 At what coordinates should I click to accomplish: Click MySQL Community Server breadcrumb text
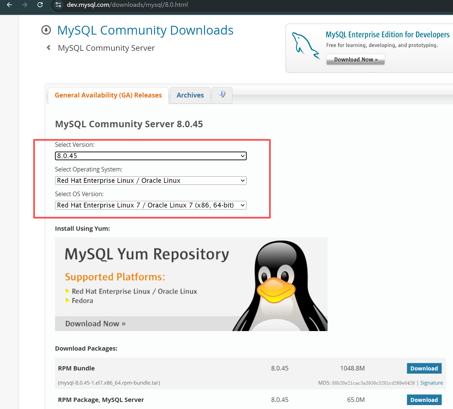pos(106,48)
